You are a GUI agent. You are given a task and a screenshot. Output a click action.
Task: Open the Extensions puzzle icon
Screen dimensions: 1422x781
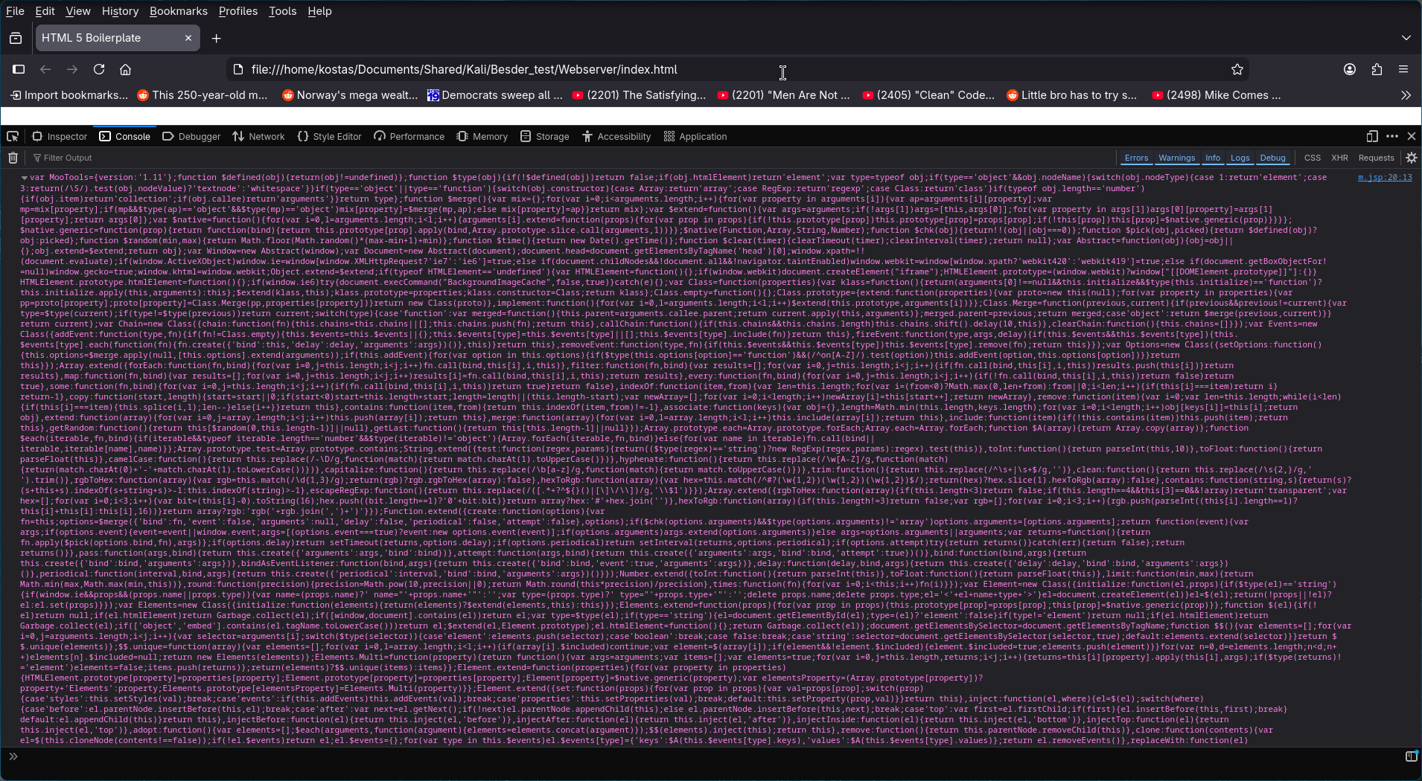(x=1377, y=69)
